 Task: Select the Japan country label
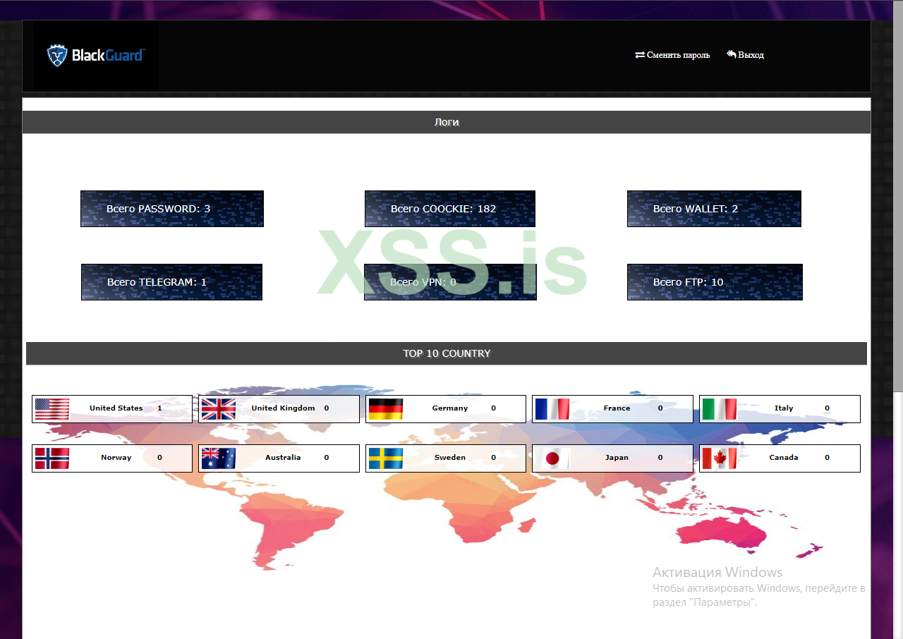[x=617, y=458]
